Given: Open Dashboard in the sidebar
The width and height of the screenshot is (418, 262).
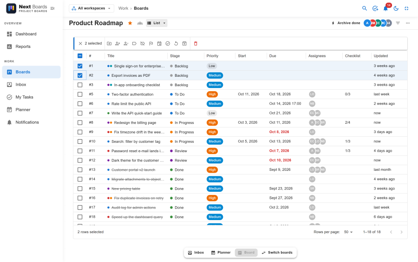Looking at the screenshot, I should point(31,34).
